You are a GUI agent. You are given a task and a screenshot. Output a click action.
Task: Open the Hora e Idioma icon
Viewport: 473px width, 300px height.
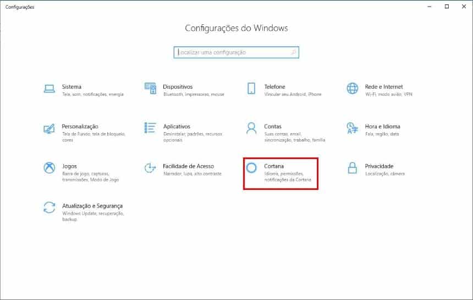coord(353,128)
